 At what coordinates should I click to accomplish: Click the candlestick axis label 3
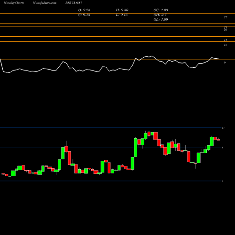tap(223, 181)
